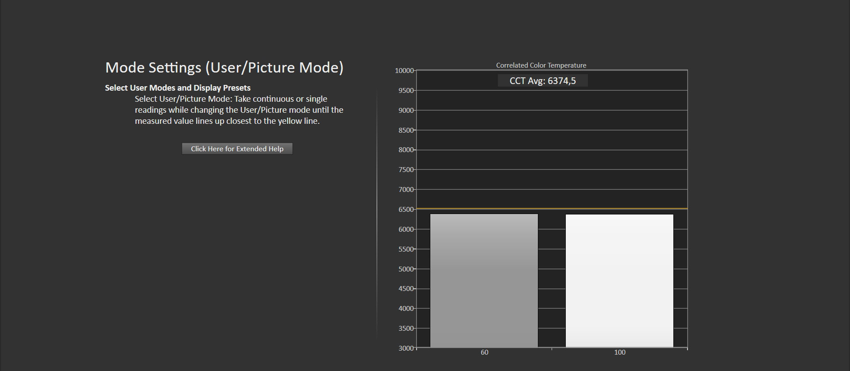Click the 5000 label on vertical axis
Viewport: 850px width, 371px height.
[406, 269]
